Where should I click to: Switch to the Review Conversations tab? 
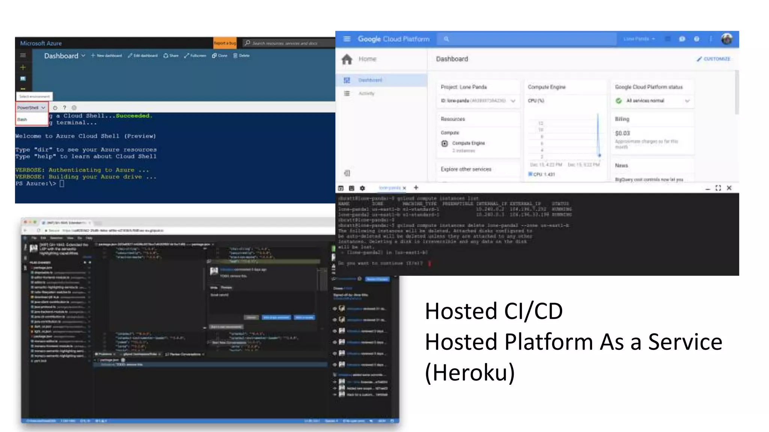click(x=185, y=354)
